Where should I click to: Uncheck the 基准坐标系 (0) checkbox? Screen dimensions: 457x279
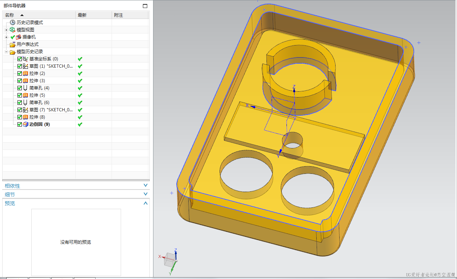20,59
